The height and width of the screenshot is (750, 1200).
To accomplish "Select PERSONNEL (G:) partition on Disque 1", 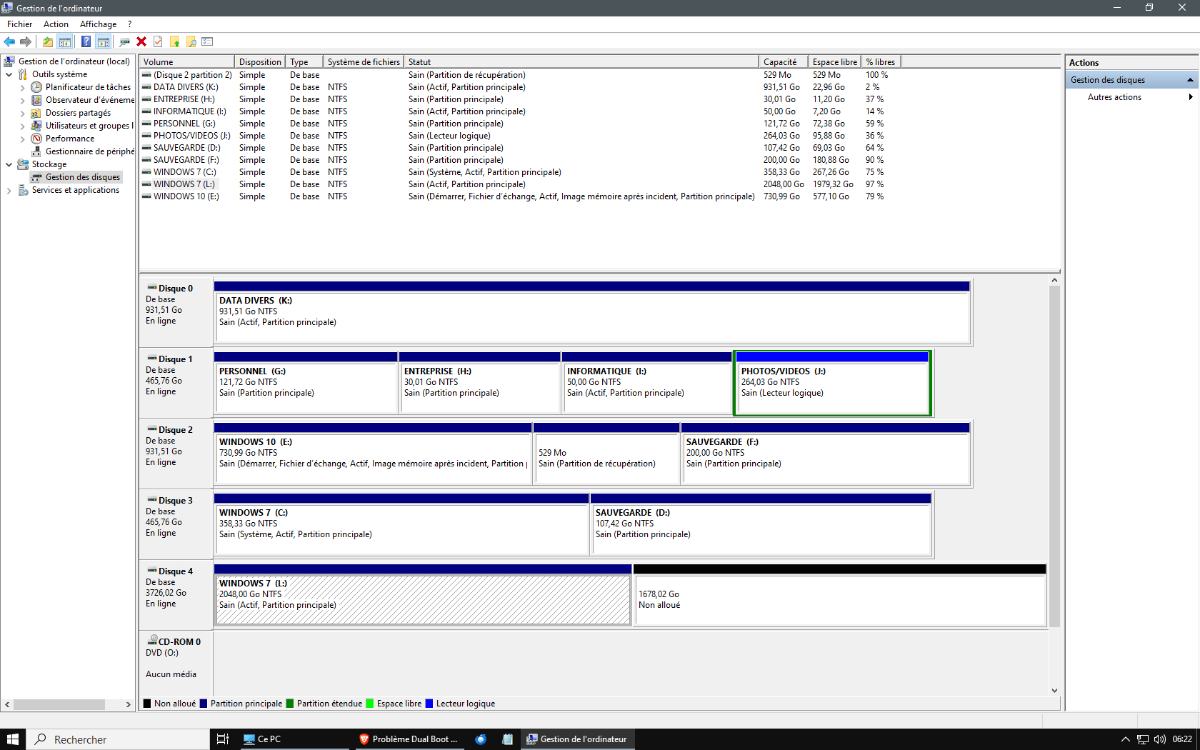I will point(306,383).
